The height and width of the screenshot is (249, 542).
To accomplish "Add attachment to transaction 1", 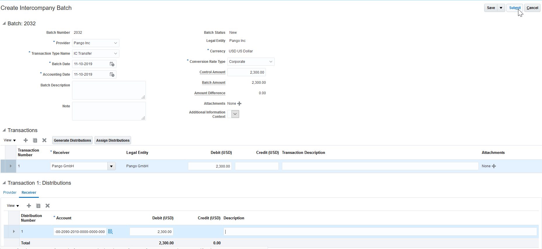I will pos(494,166).
